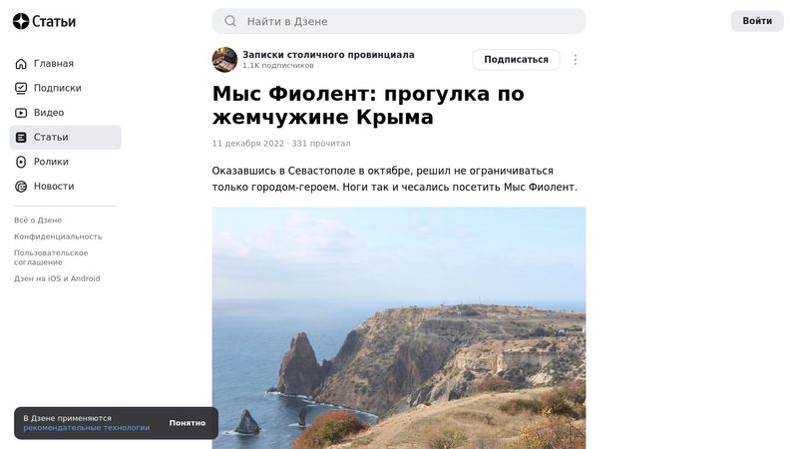Click the search magnifier icon

click(x=230, y=21)
